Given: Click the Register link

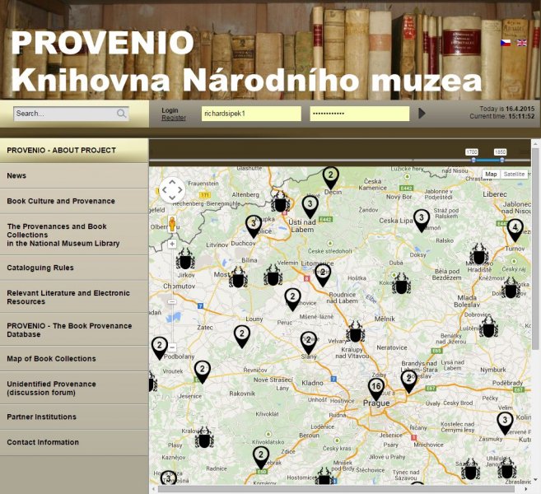Looking at the screenshot, I should pyautogui.click(x=174, y=118).
